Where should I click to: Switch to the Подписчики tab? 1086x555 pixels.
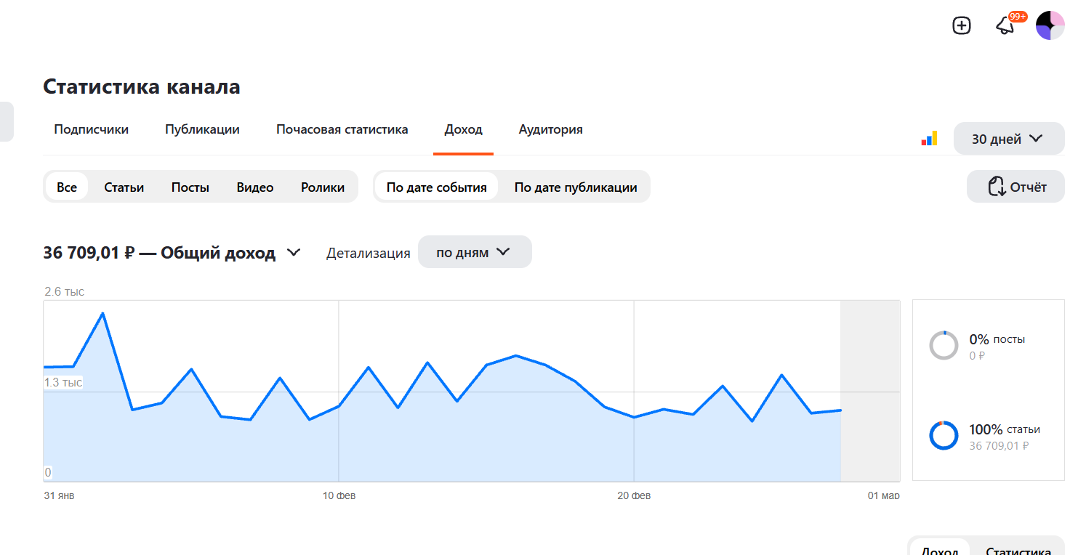(x=92, y=129)
